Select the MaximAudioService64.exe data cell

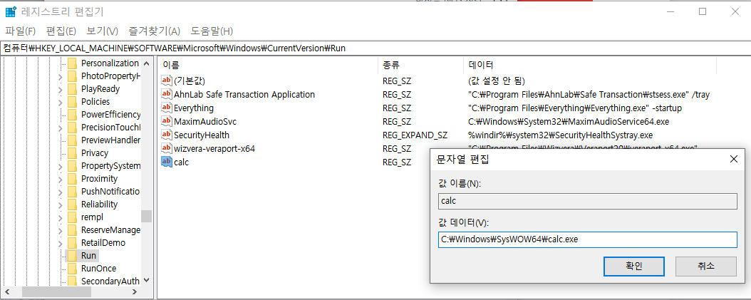pyautogui.click(x=569, y=122)
